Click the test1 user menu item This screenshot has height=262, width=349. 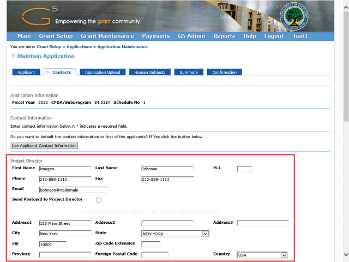coord(300,36)
